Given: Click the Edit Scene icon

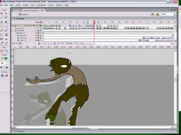Looking at the screenshot, I should pos(153,15).
